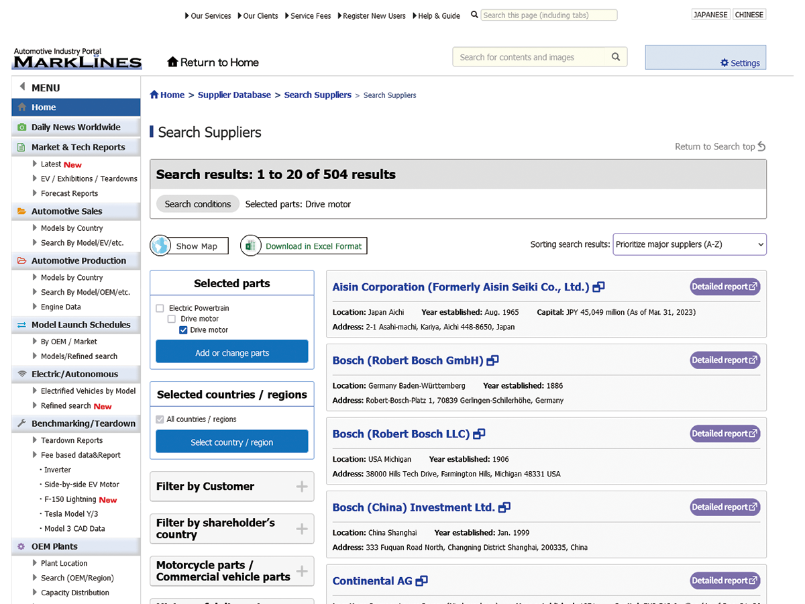
Task: Open Continental AG new window icon
Action: point(422,581)
